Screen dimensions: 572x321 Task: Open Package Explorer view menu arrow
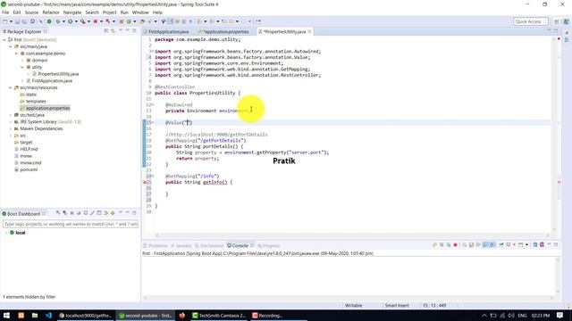(121, 31)
